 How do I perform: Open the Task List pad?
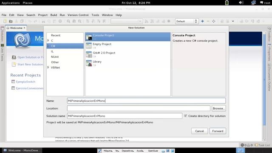(x=262, y=145)
